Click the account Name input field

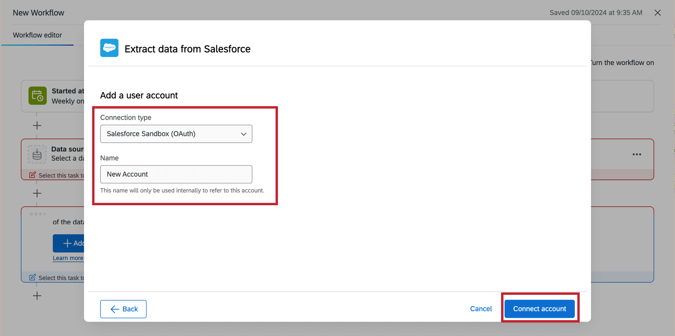pos(176,174)
